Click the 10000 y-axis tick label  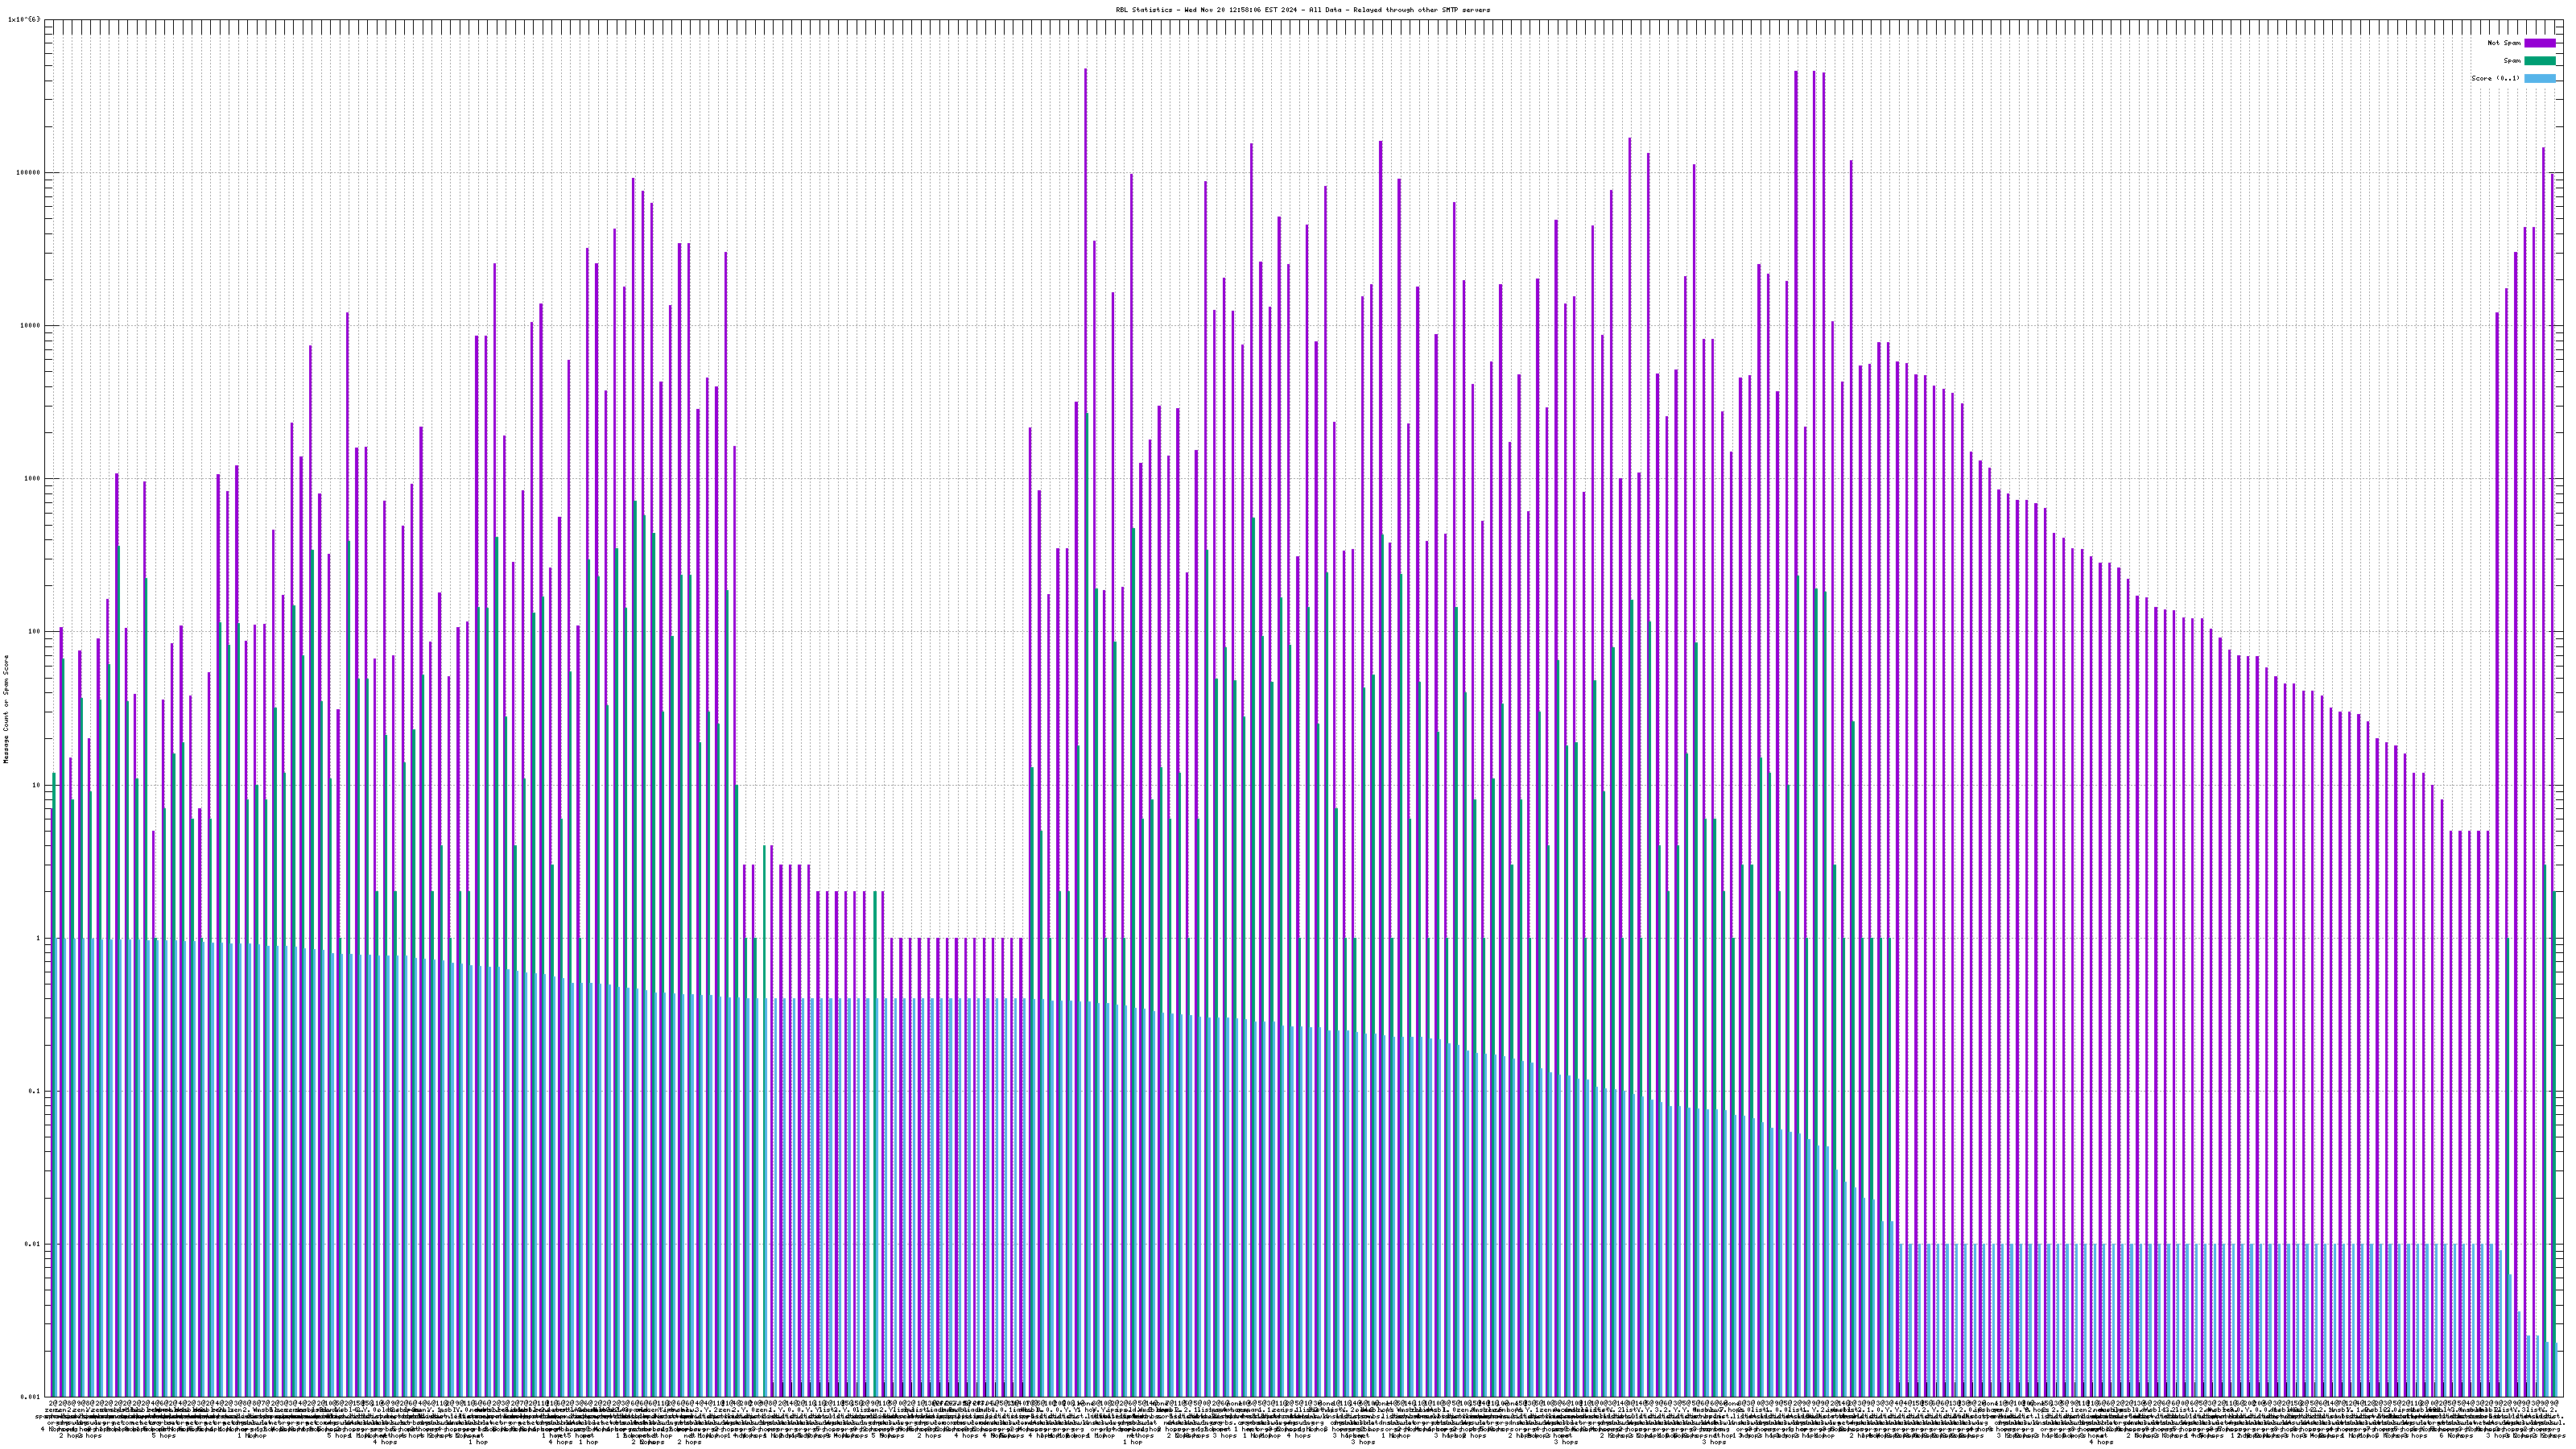coord(32,325)
